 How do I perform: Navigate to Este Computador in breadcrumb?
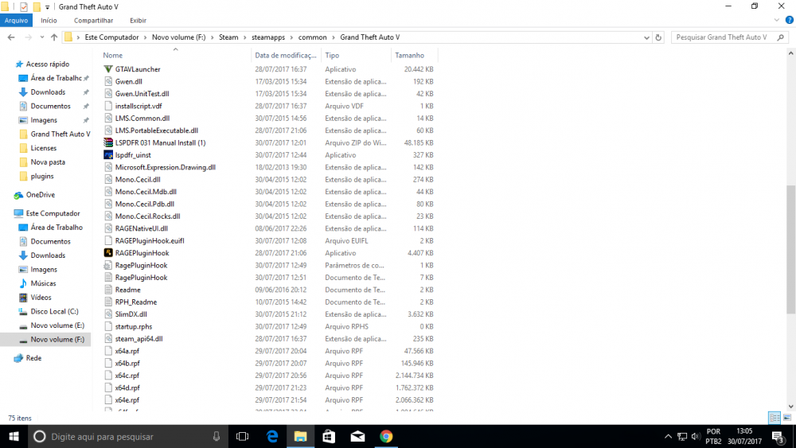point(111,37)
